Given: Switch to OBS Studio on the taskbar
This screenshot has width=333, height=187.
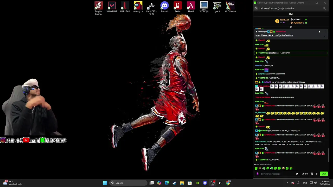Looking at the screenshot, I should (x=213, y=183).
